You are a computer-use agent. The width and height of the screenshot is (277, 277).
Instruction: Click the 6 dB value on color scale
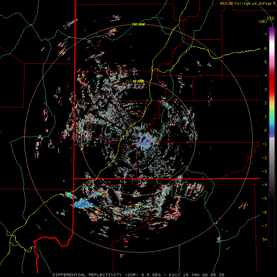[266, 48]
